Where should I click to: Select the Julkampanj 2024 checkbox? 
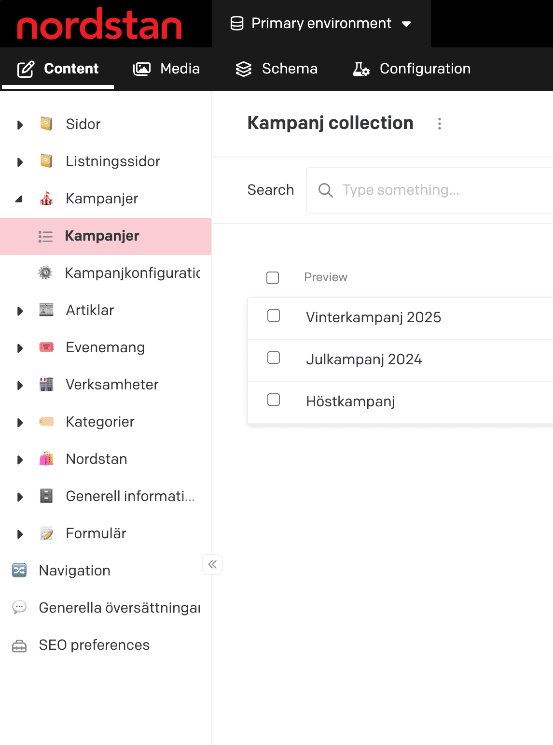tap(274, 358)
